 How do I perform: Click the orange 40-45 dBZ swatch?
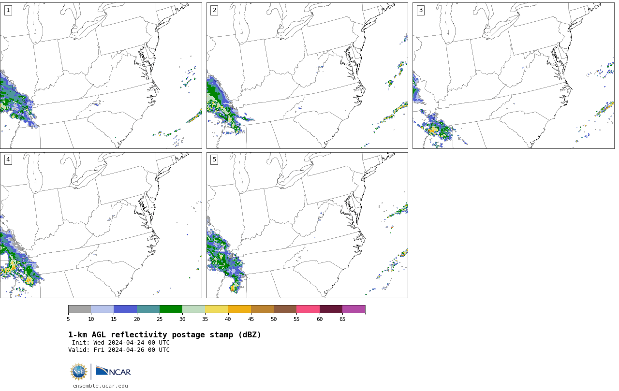[239, 309]
